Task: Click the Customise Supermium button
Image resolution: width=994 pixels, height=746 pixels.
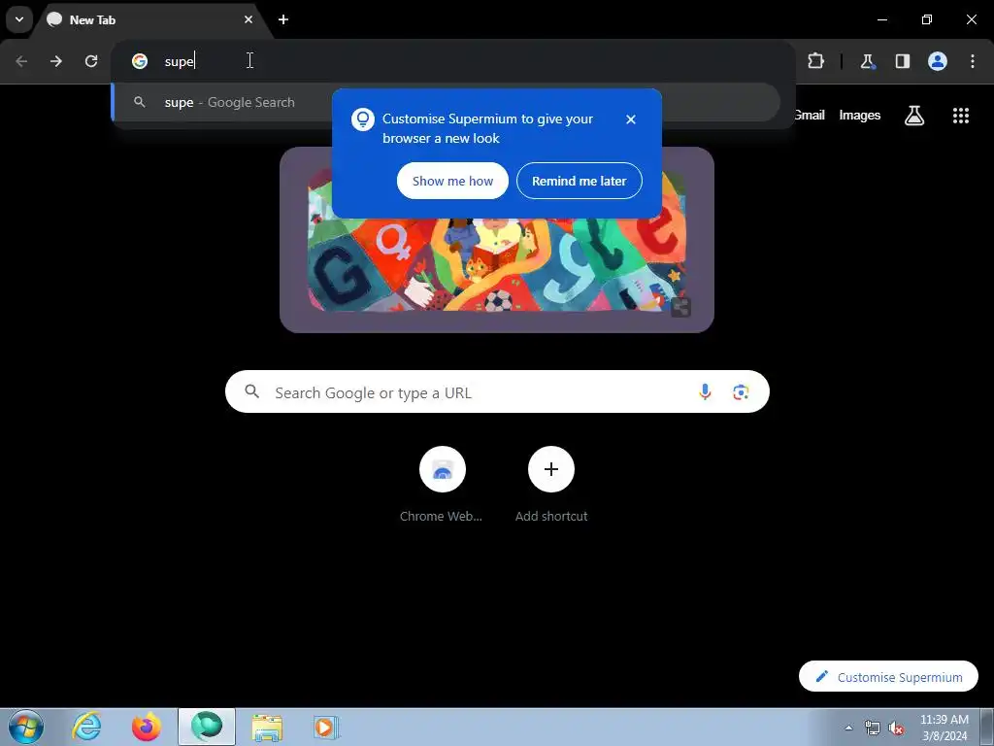Action: pos(888,677)
